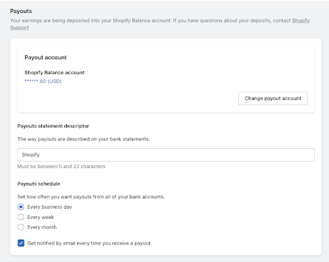Choose the Every week radio button
This screenshot has height=262, width=329.
point(21,217)
